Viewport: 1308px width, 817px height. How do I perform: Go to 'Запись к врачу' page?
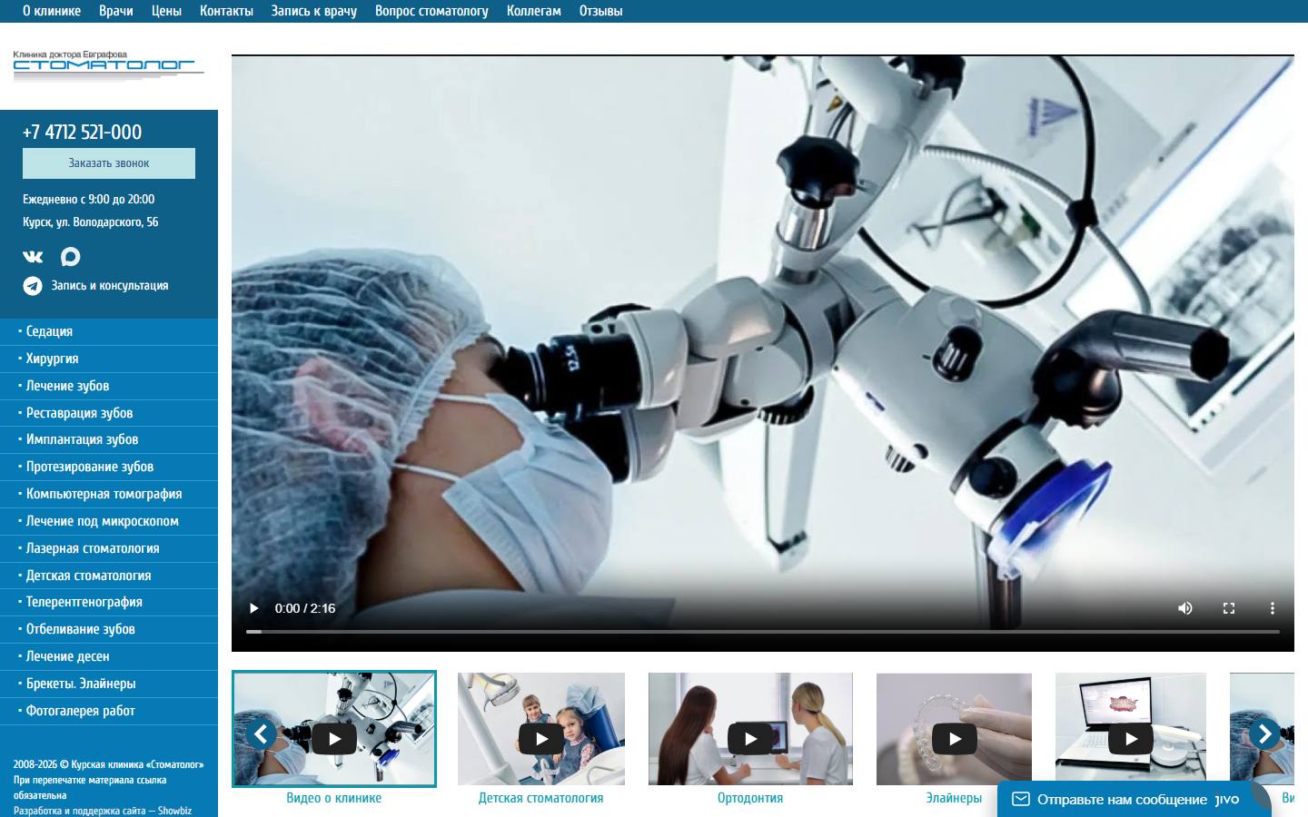click(x=314, y=11)
